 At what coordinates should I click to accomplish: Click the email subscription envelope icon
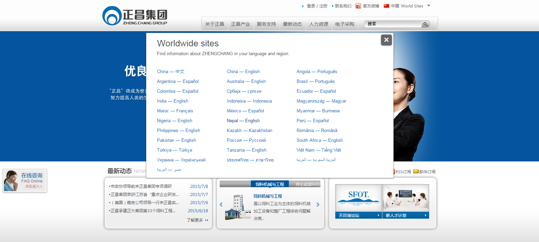point(416,172)
